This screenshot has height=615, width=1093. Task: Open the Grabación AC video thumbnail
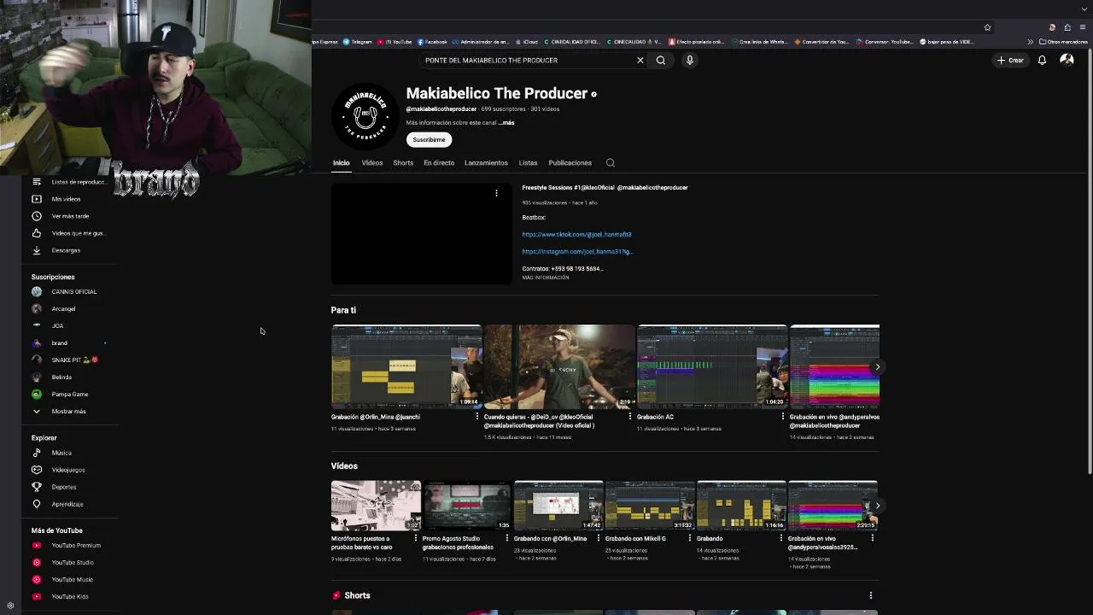tap(712, 366)
